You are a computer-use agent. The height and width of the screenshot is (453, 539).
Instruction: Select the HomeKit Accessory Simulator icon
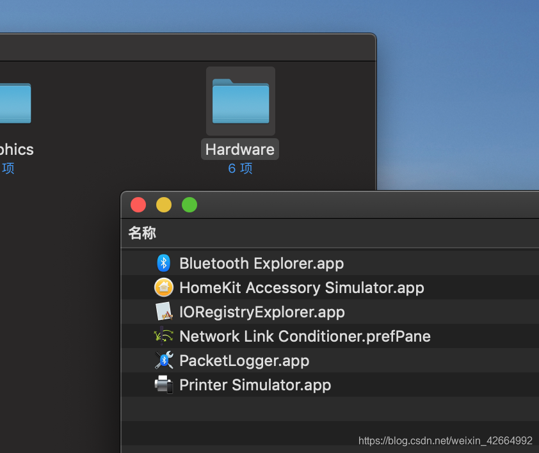164,287
